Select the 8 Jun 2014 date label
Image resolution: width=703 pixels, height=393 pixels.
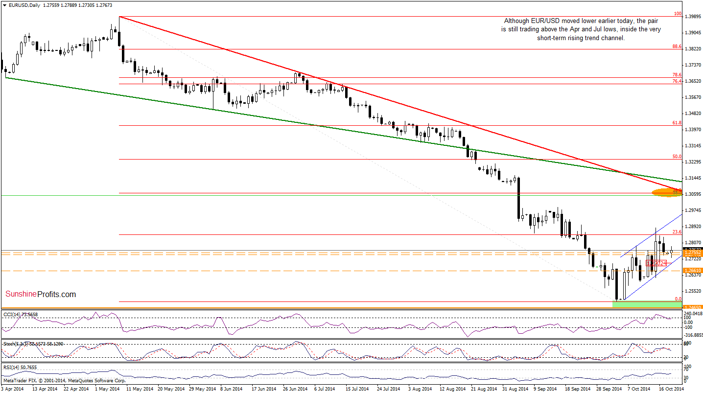231,389
